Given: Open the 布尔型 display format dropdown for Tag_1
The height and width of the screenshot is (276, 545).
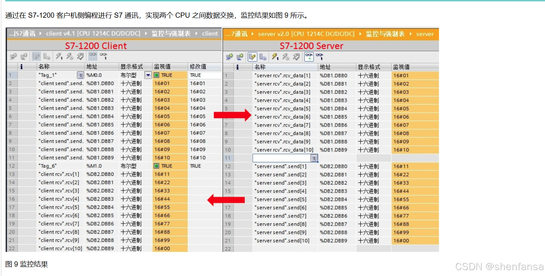Looking at the screenshot, I should (148, 75).
